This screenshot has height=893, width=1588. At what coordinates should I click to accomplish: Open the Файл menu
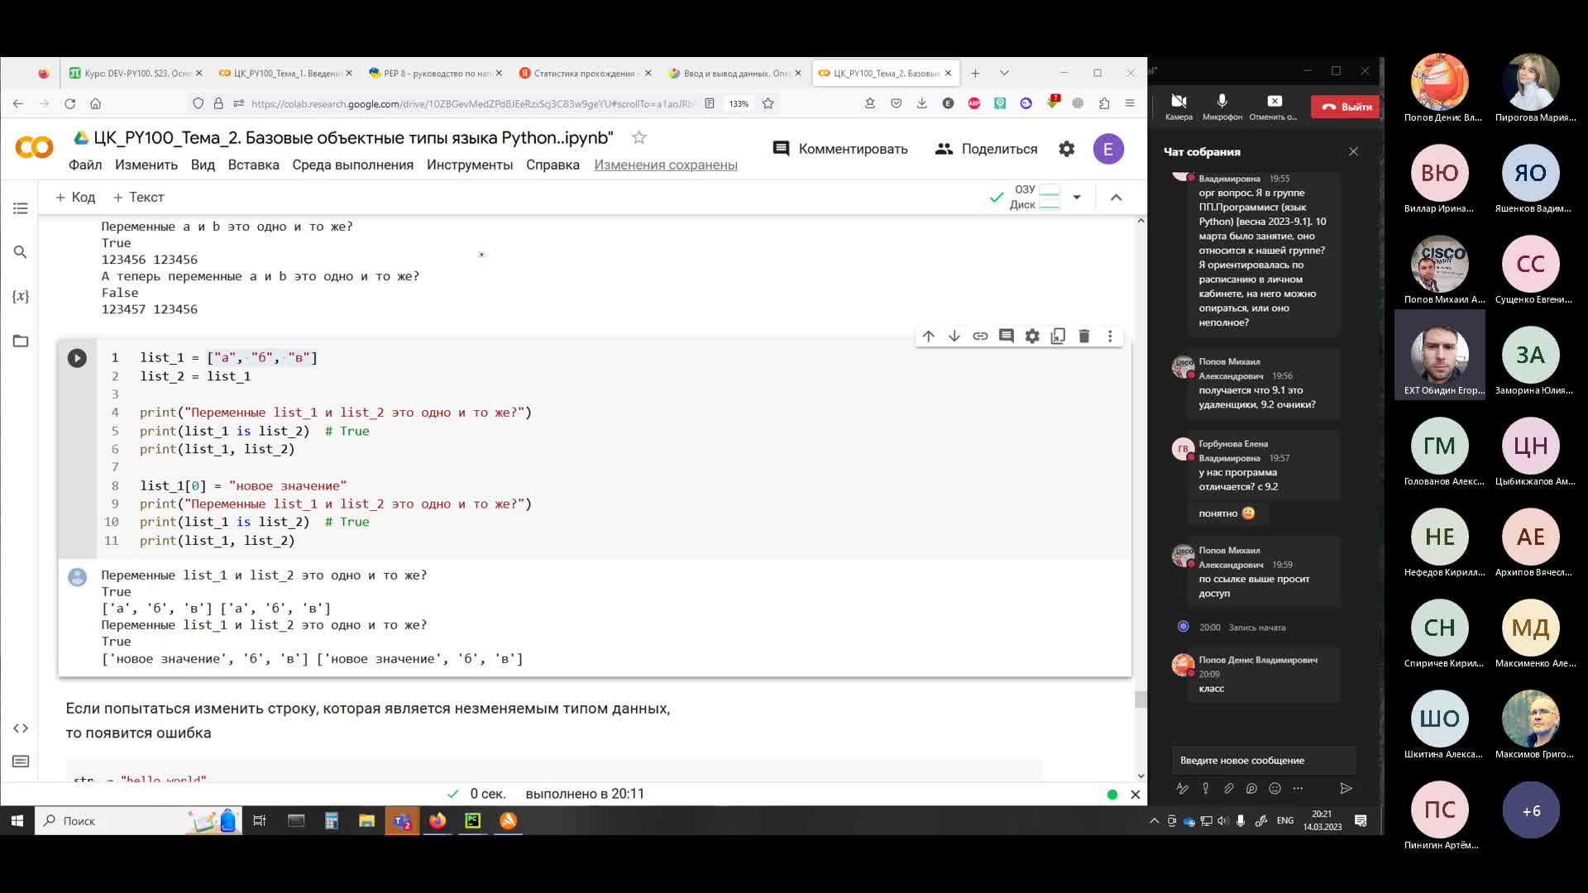pos(85,165)
